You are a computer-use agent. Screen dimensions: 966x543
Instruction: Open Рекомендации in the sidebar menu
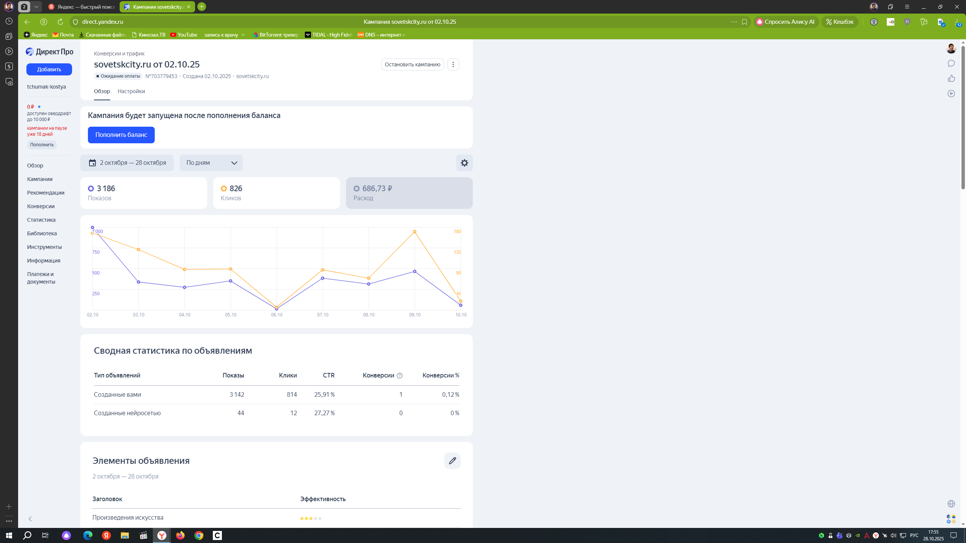[46, 193]
